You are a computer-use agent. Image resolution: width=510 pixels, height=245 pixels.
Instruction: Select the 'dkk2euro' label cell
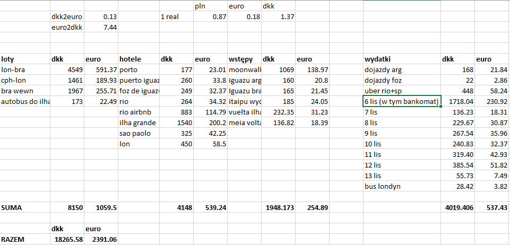coord(67,16)
